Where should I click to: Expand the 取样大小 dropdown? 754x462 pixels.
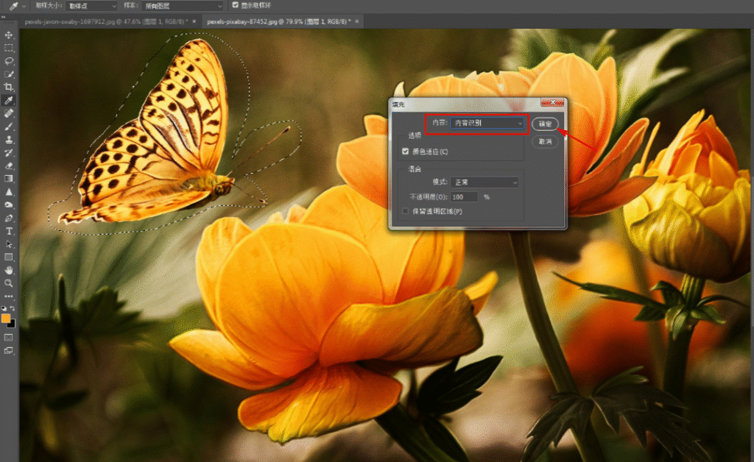coord(91,6)
